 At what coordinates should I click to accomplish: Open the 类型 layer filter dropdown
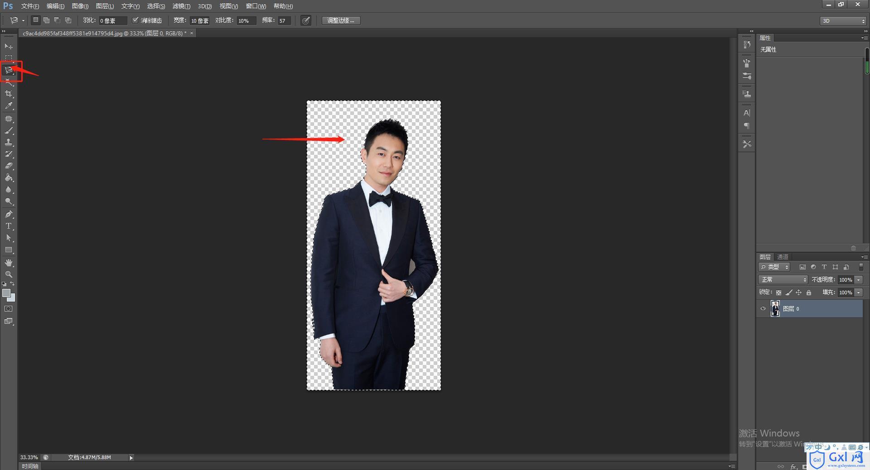(x=774, y=267)
